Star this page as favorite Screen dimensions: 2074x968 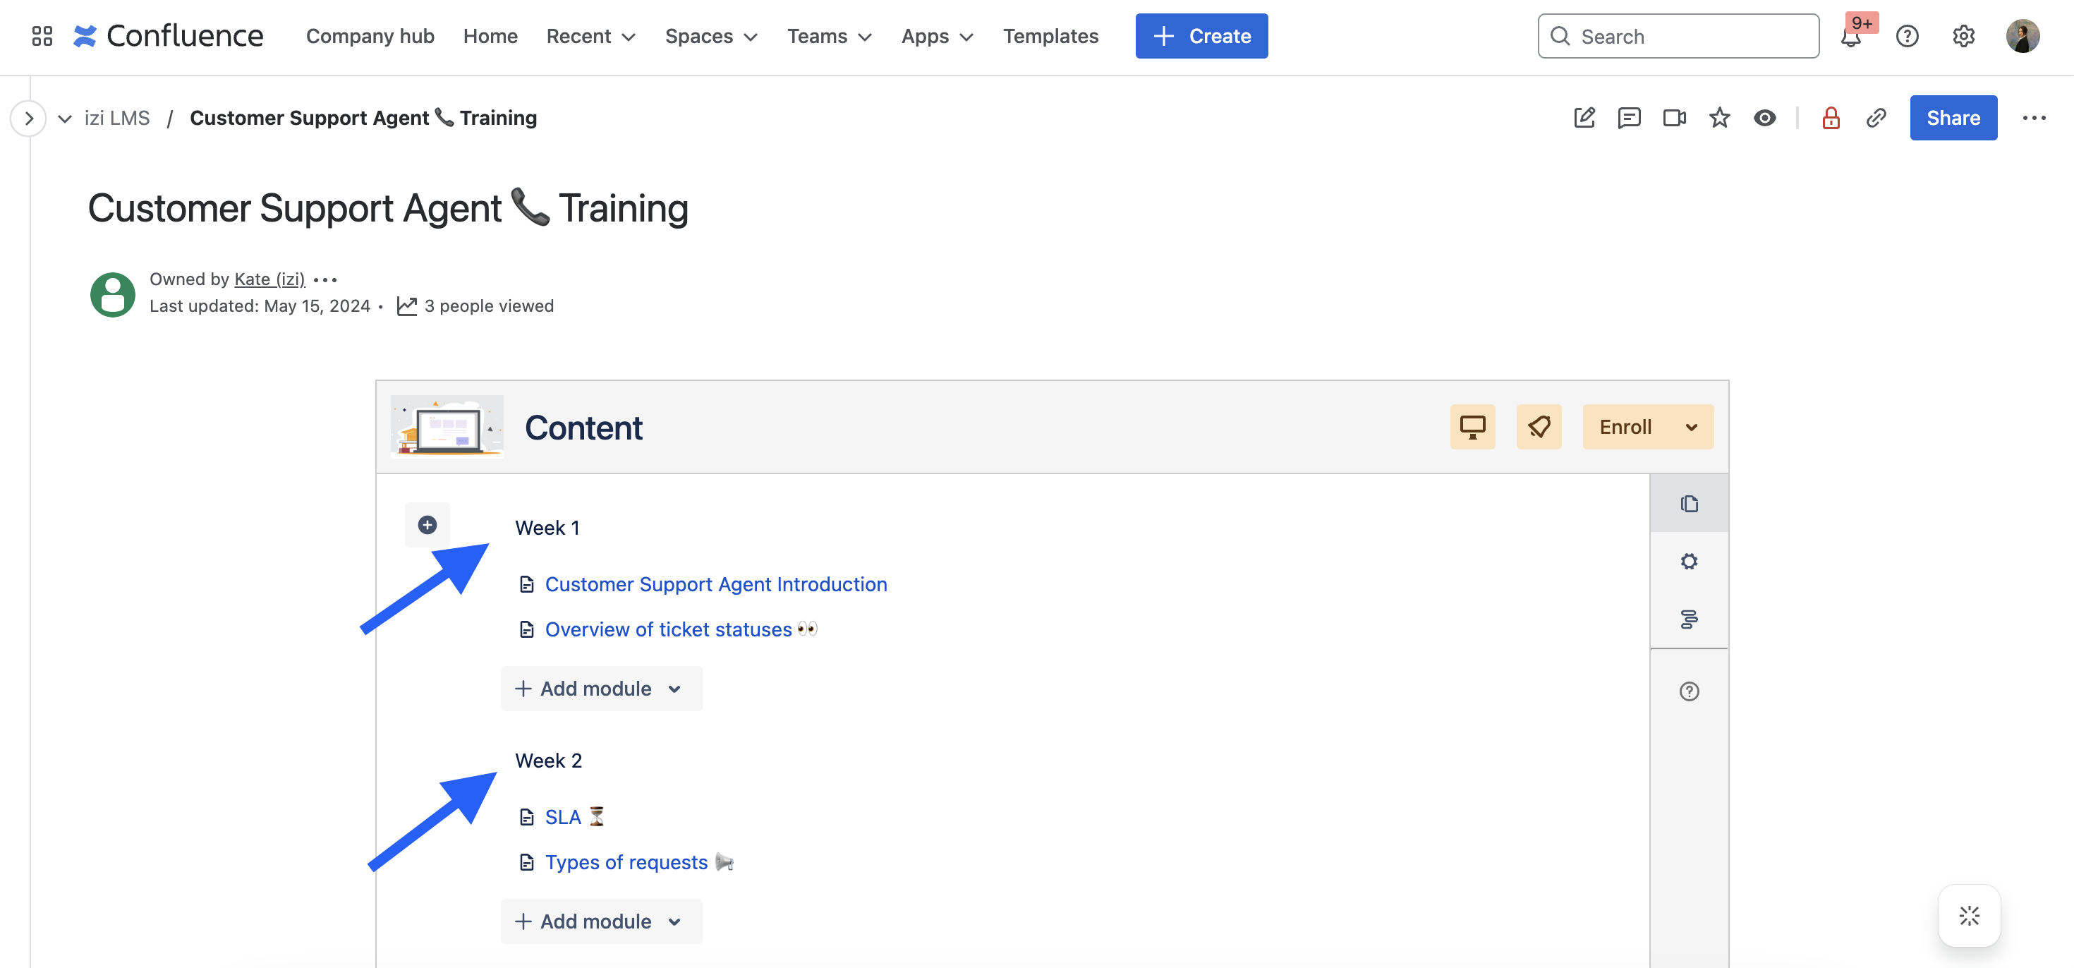click(x=1719, y=118)
